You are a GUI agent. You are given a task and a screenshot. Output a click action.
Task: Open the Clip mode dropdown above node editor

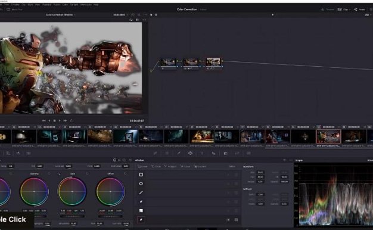tap(368, 15)
